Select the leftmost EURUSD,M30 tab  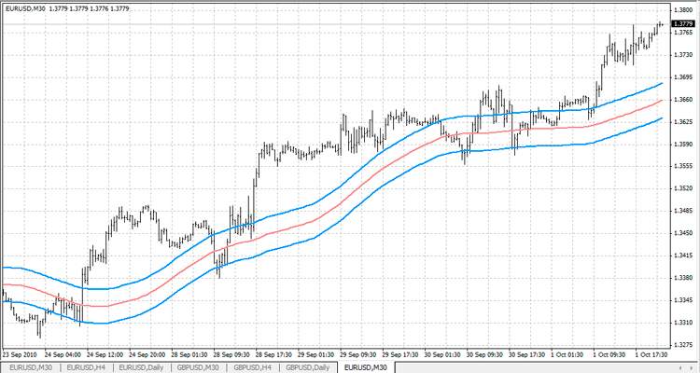click(x=30, y=367)
